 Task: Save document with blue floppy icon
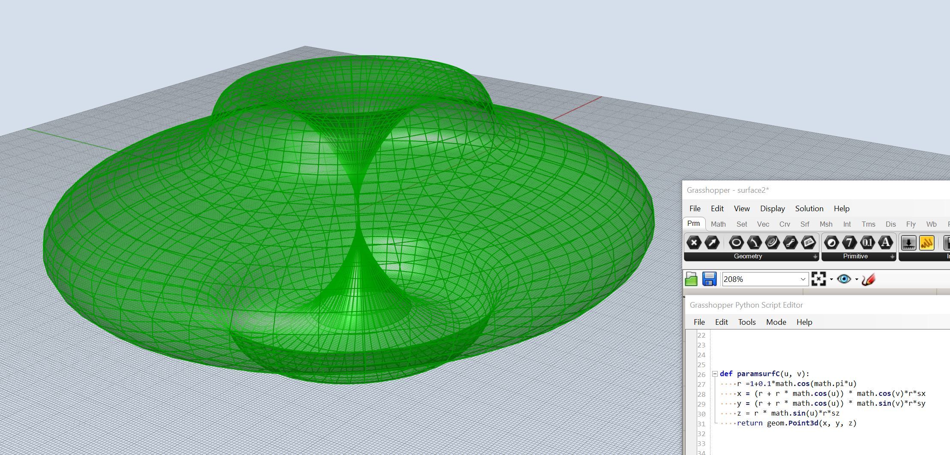point(709,279)
